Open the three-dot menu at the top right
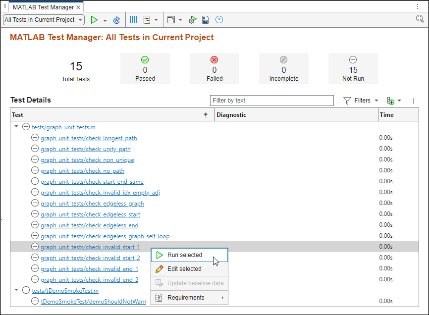Viewport: 429px width, 315px height. tap(418, 6)
